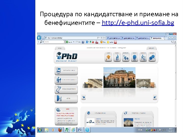This screenshot has height=137, width=183.
Task: Select the right carousel stone arch thumbnail
Action: tap(143, 83)
